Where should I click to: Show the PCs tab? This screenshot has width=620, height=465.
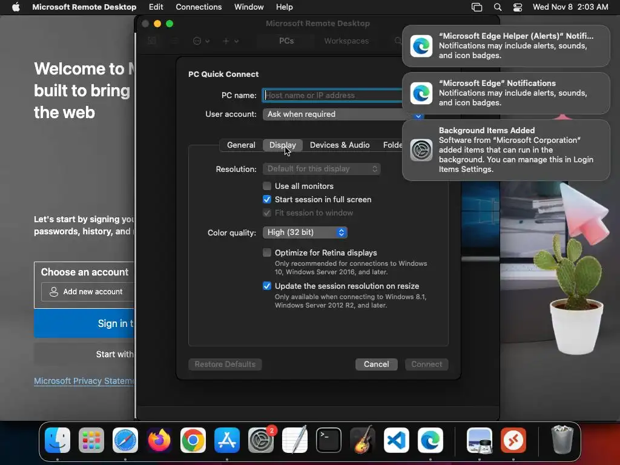(x=286, y=41)
